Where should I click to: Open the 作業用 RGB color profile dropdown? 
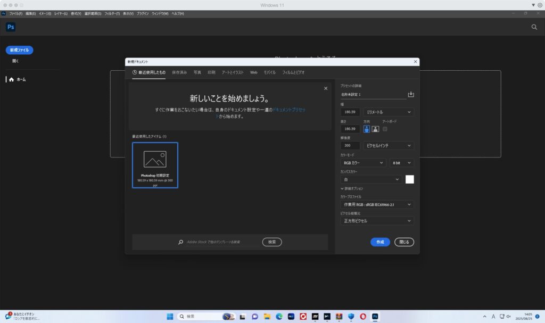[377, 204]
